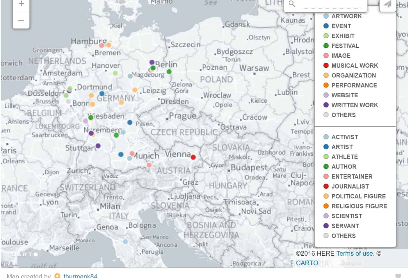Toggle the MUSICAL WORK legend category
Screen dimensions: 411x278
tap(354, 66)
